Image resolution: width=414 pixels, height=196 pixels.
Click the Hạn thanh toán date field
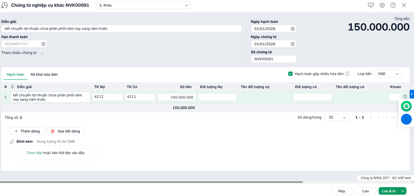(x=24, y=44)
